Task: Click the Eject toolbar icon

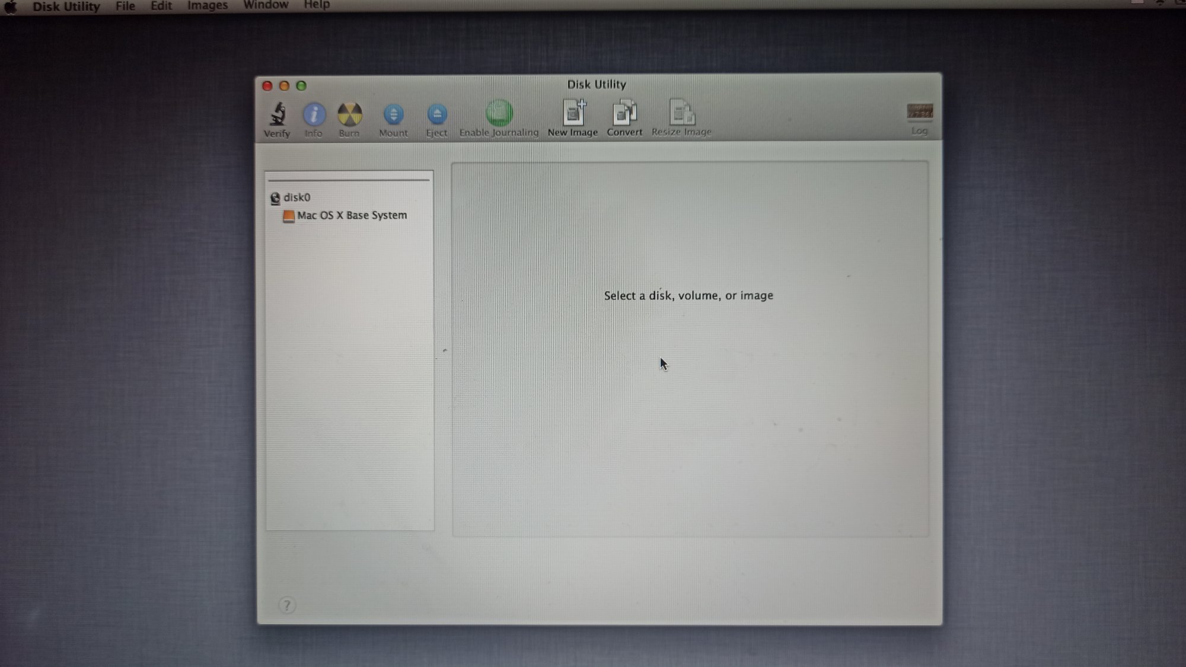Action: (437, 114)
